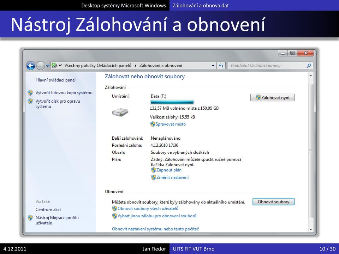Image resolution: width=339 pixels, height=254 pixels.
Task: Click the 132,57 MB volného místa text
Action: [184, 108]
